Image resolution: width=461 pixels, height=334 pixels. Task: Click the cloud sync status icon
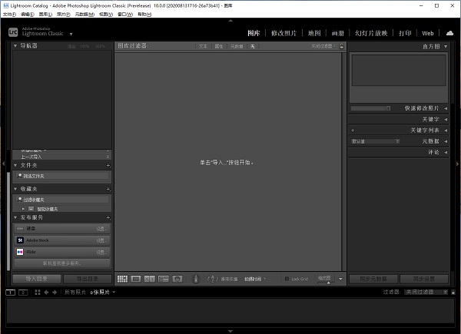449,33
